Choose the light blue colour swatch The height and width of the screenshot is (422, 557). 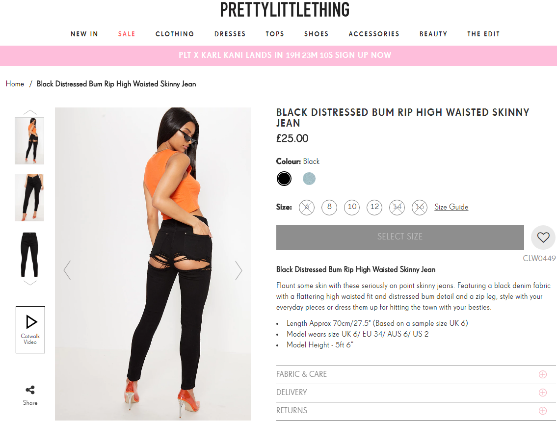click(x=309, y=179)
